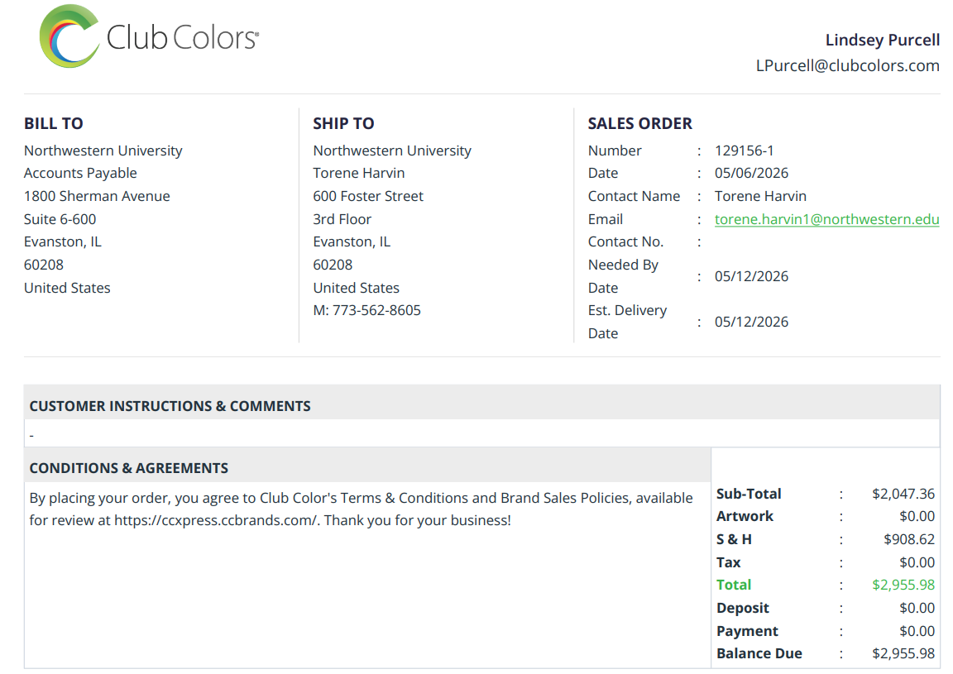953x674 pixels.
Task: Click the Balance Due amount $2,955.98
Action: coord(903,653)
